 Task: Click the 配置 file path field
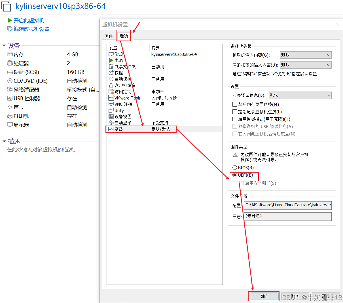tap(288, 205)
